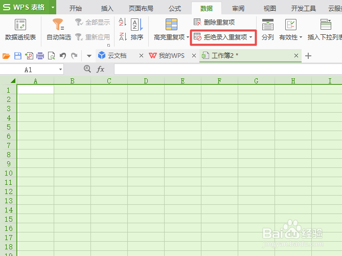Image resolution: width=342 pixels, height=256 pixels.
Task: Switch to the 视图 ribbon tab
Action: pyautogui.click(x=270, y=8)
